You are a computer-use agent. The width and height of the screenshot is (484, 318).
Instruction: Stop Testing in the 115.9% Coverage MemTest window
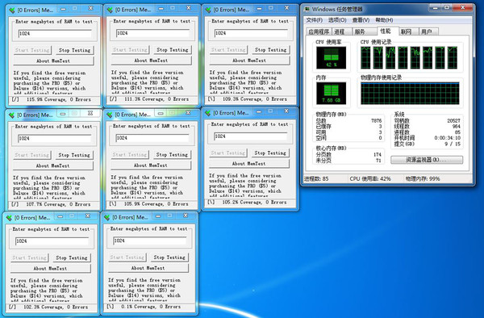74,50
